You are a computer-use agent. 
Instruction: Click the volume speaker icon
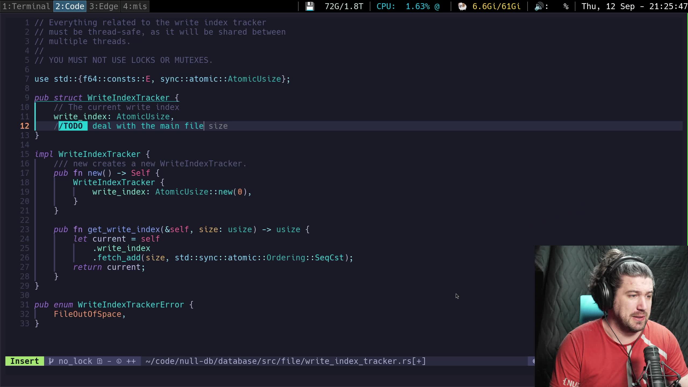(x=539, y=6)
